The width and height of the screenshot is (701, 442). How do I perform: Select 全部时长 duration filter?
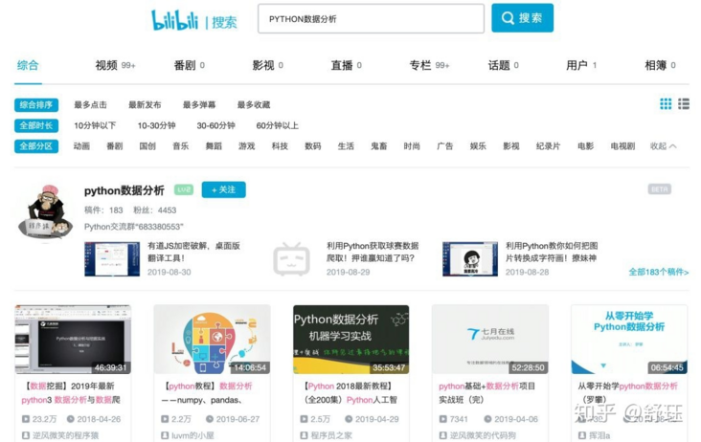(x=36, y=125)
